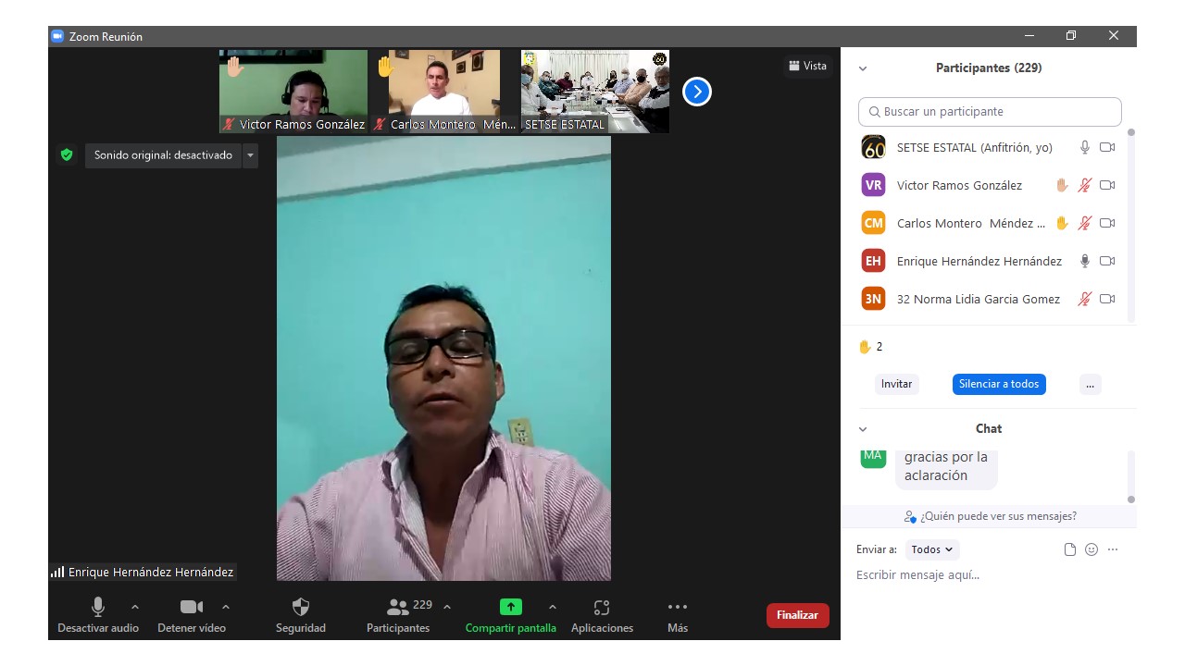Viewport: 1185px width, 666px height.
Task: Unmute Victor Ramos González microphone icon
Action: pos(1085,185)
